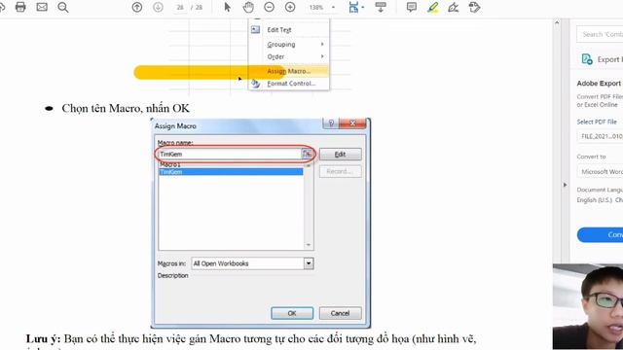
Task: Open the Convert to format dropdown
Action: (x=600, y=171)
